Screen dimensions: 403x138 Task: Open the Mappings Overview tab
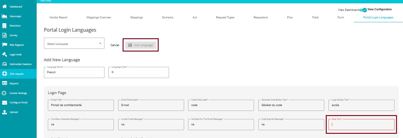[99, 17]
